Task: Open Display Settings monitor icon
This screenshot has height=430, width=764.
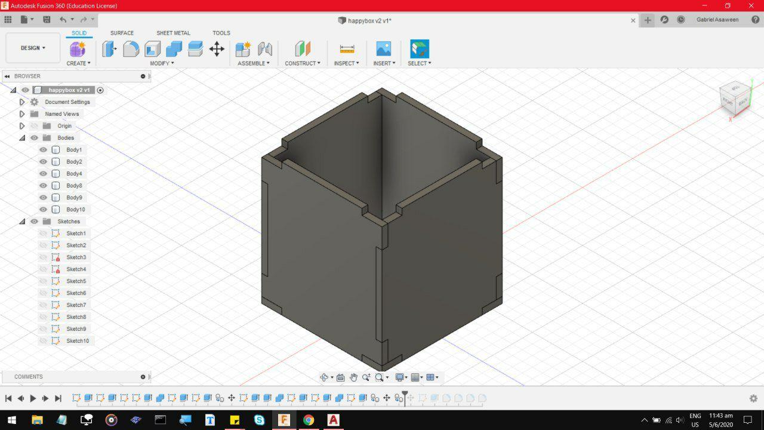Action: point(399,377)
